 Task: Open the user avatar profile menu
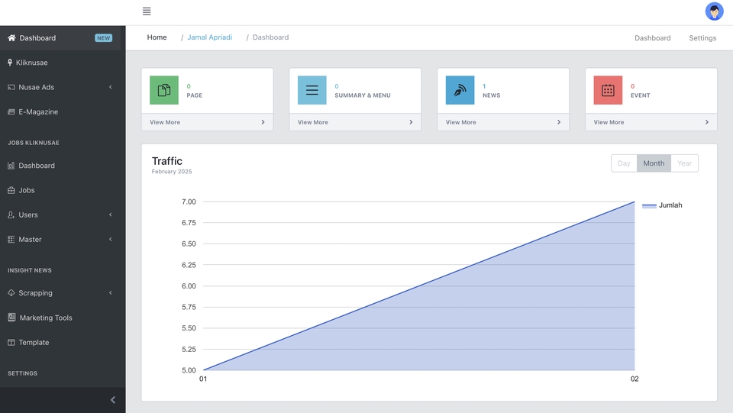pyautogui.click(x=714, y=11)
